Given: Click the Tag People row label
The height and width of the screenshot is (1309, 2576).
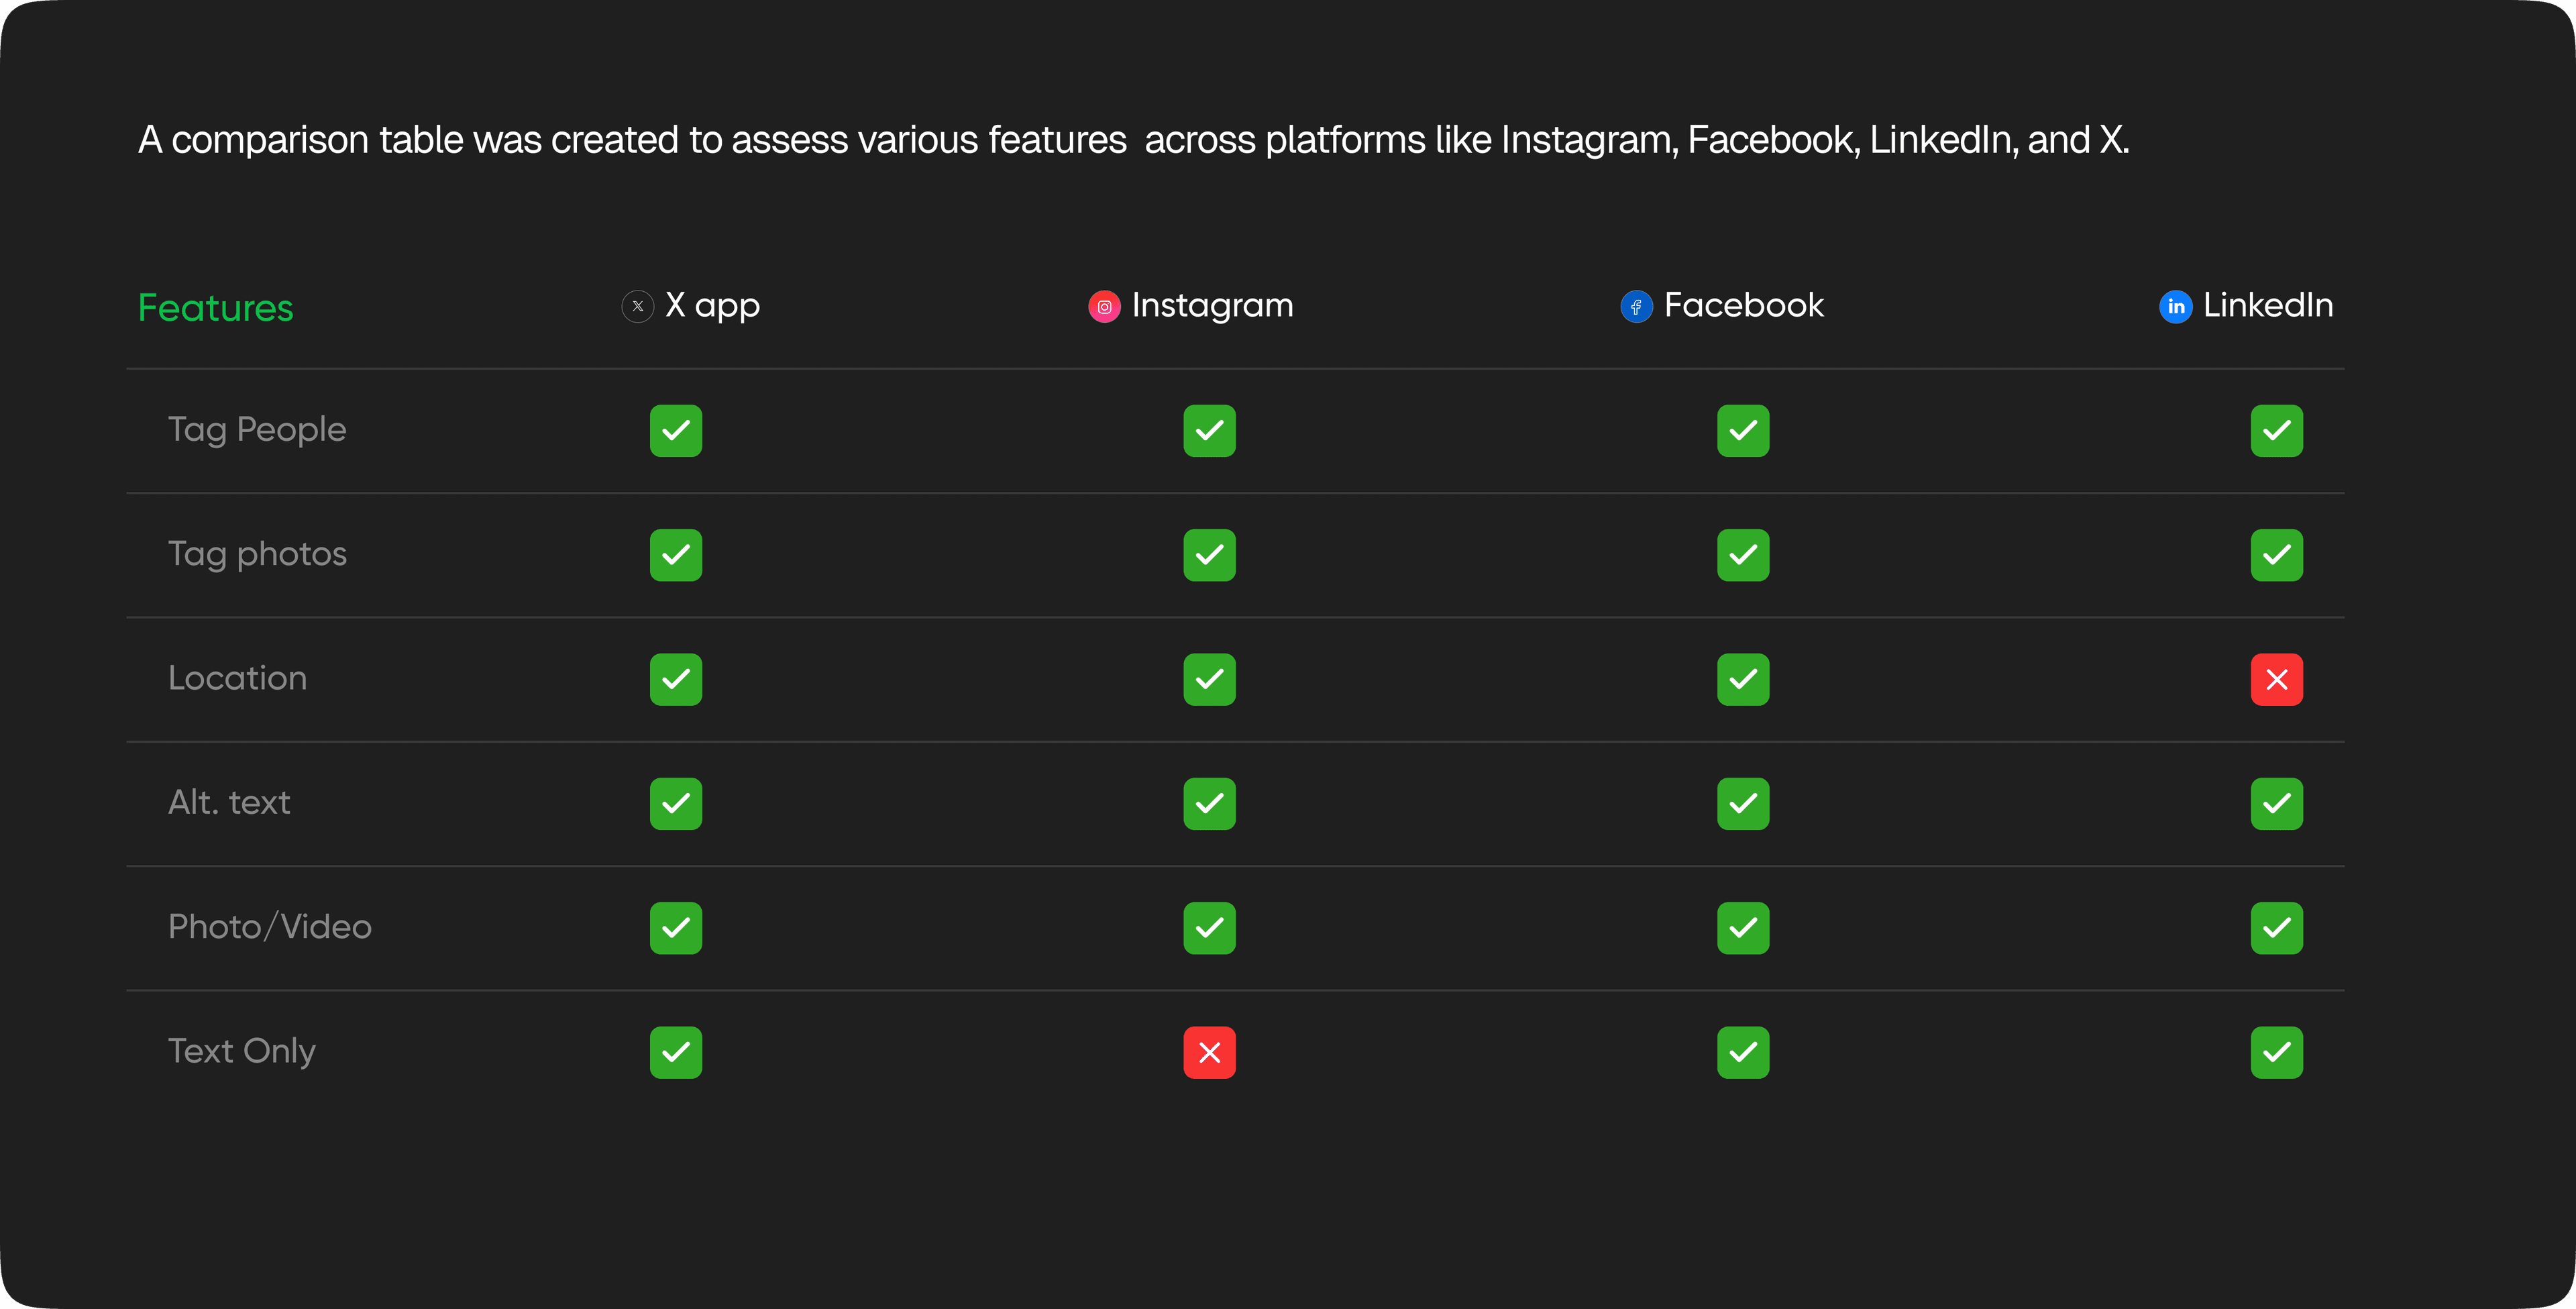Looking at the screenshot, I should pos(257,430).
